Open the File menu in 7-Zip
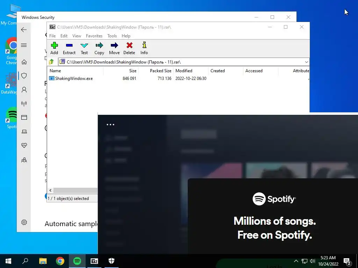 52,36
